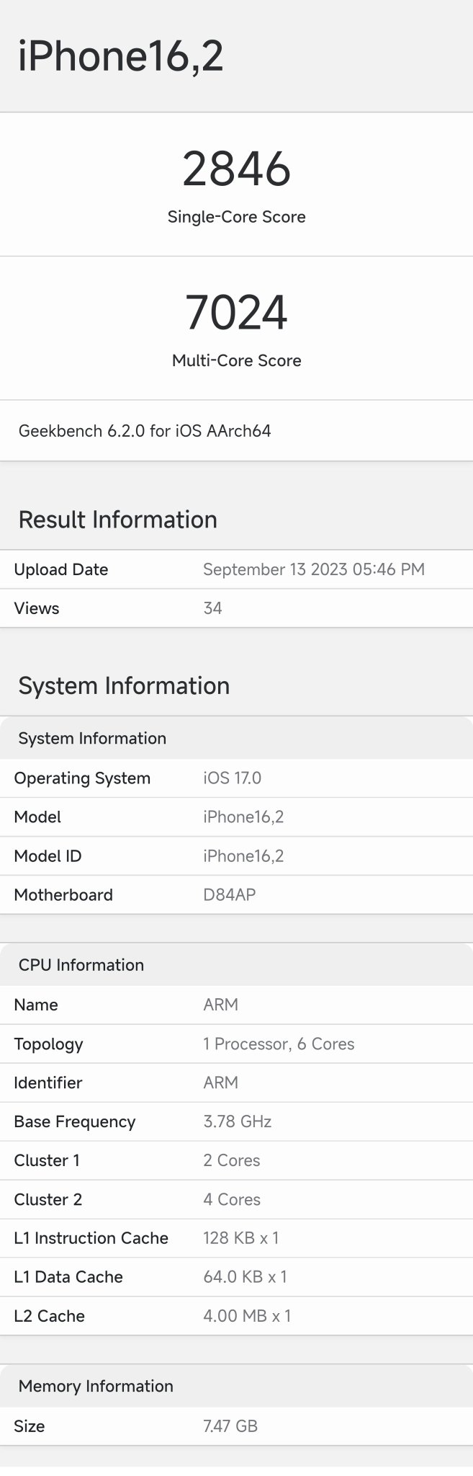The image size is (473, 1476).
Task: Click the Single-Core Score label
Action: pos(236,217)
